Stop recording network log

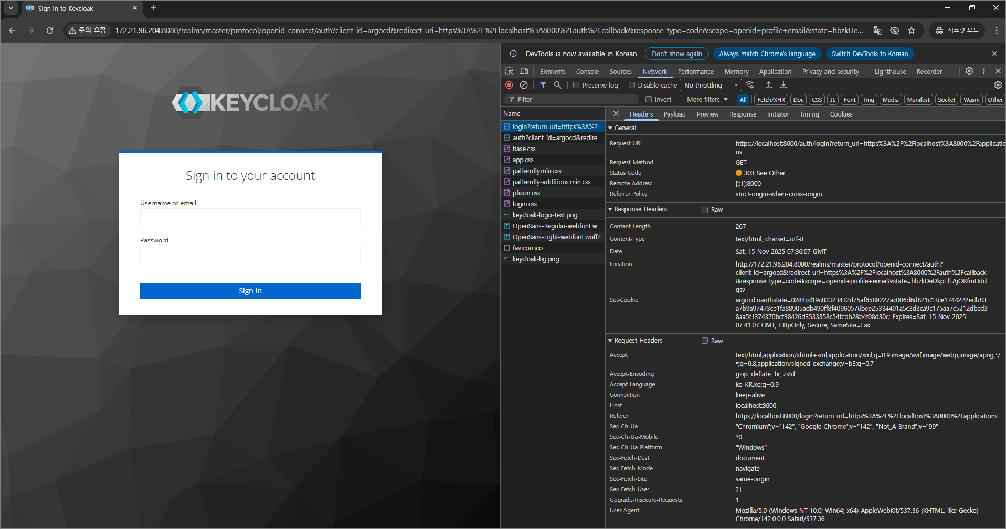pyautogui.click(x=509, y=85)
